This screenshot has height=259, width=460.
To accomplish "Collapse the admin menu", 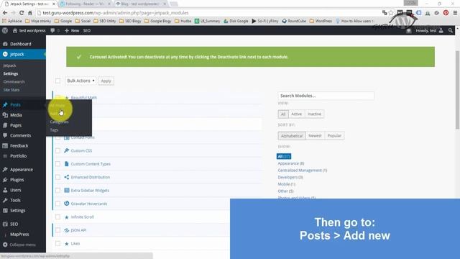I will tap(19, 245).
